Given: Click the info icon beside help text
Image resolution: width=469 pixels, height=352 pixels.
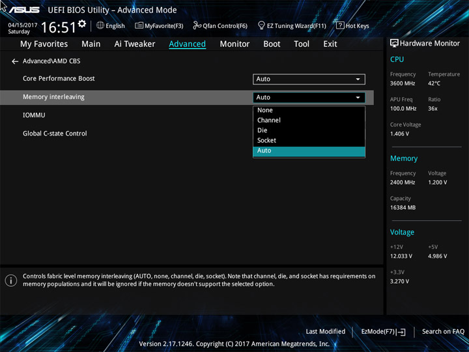Looking at the screenshot, I should click(x=11, y=280).
